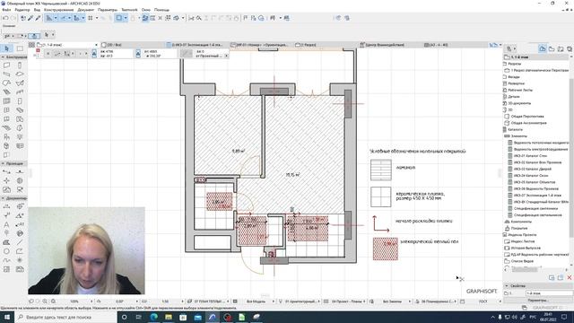Click the Undo icon in toolbar

click(5, 18)
